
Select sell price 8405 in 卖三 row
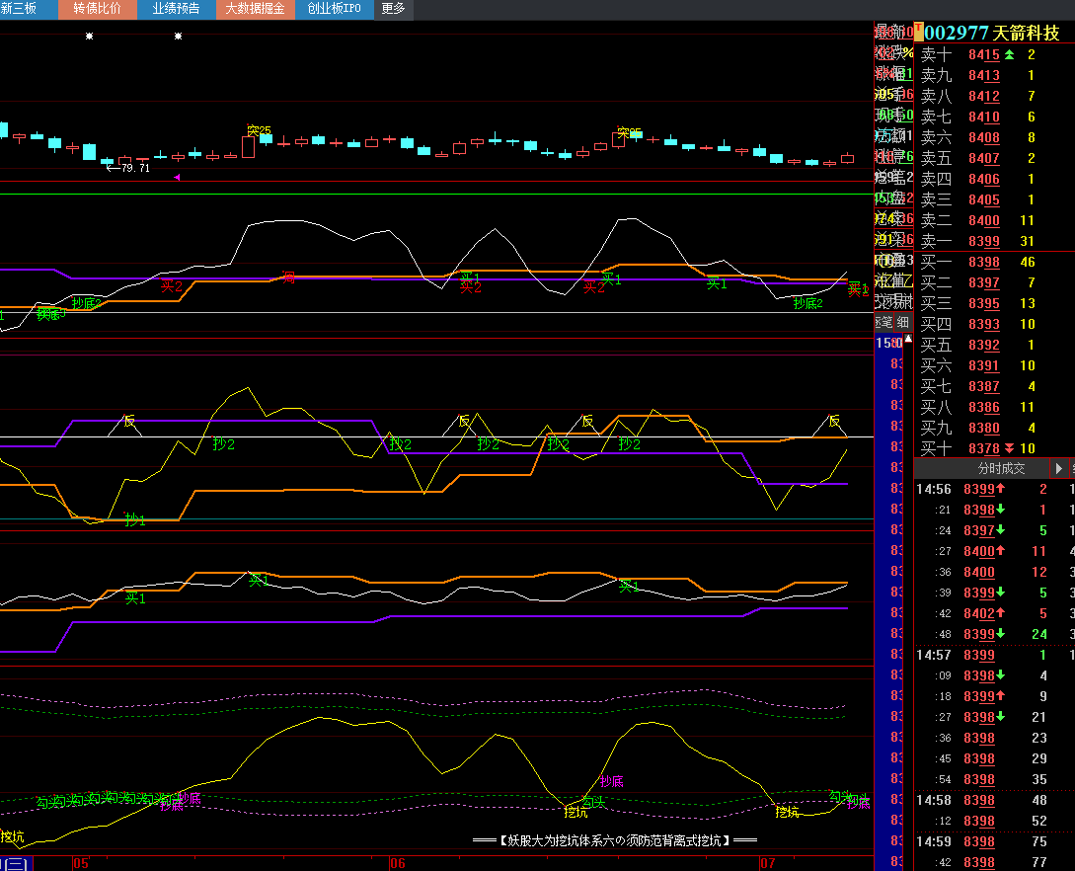tap(984, 199)
